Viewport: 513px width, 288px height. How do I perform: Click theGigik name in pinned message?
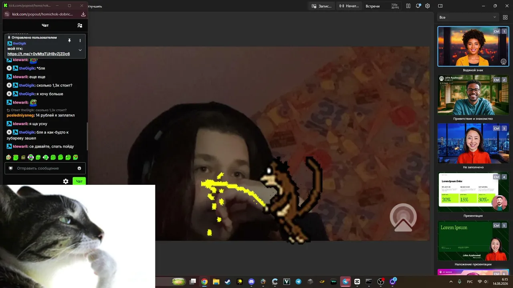coord(19,44)
